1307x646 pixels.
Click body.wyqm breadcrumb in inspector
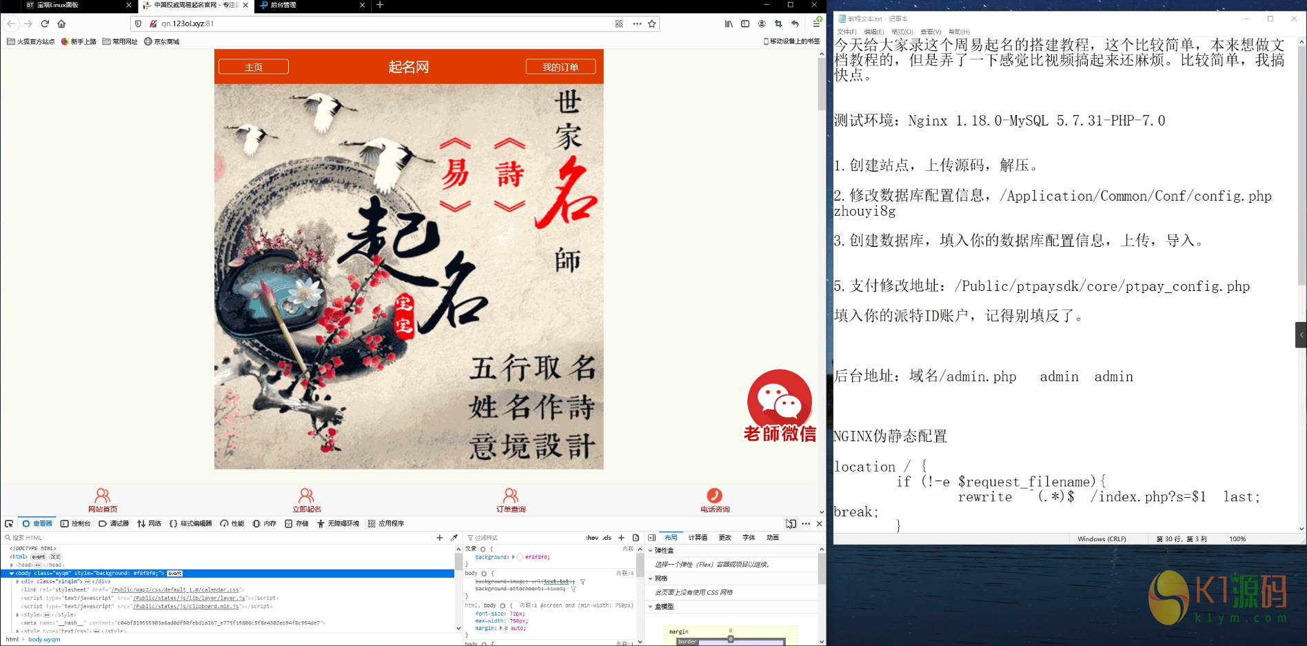click(x=44, y=640)
